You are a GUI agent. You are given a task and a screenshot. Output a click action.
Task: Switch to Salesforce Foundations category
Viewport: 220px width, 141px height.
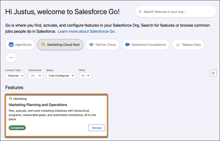click(146, 45)
